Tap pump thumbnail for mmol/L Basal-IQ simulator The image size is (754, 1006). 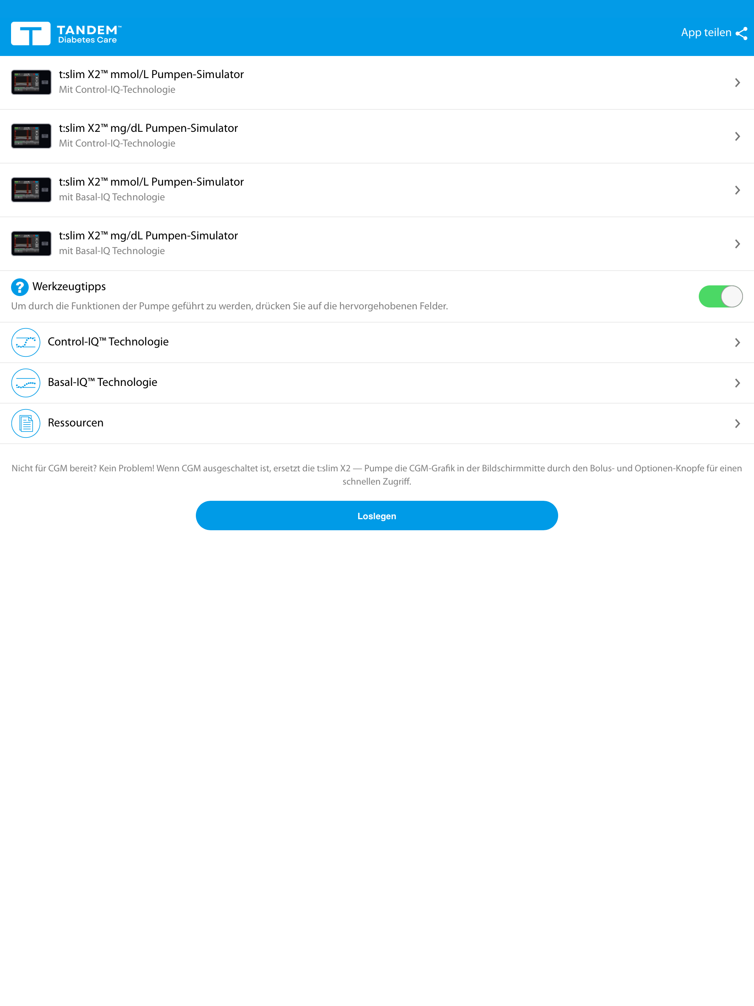31,190
